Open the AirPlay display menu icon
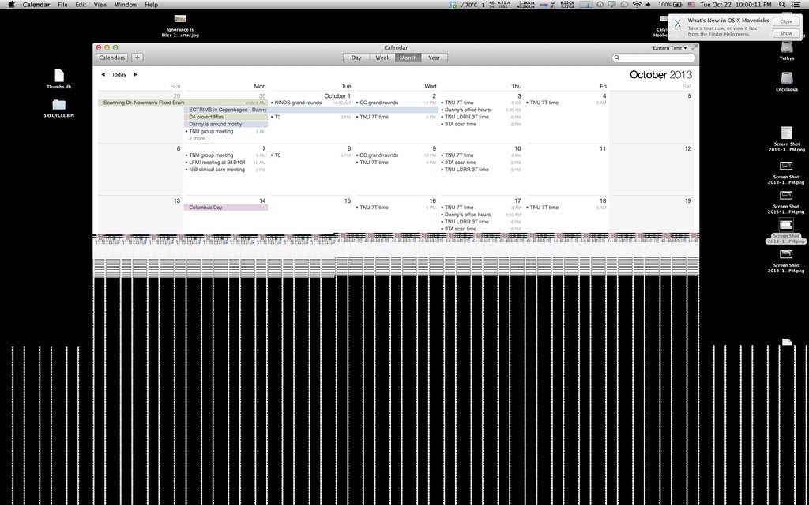Viewport: 809px width, 505px height. pos(612,5)
